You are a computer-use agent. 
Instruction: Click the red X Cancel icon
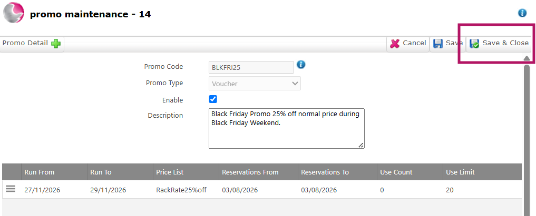point(395,44)
